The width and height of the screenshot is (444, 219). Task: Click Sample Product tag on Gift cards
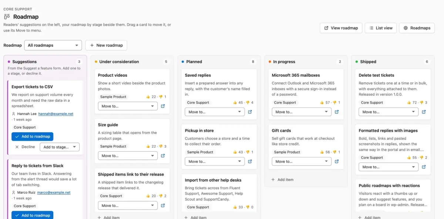click(x=287, y=152)
